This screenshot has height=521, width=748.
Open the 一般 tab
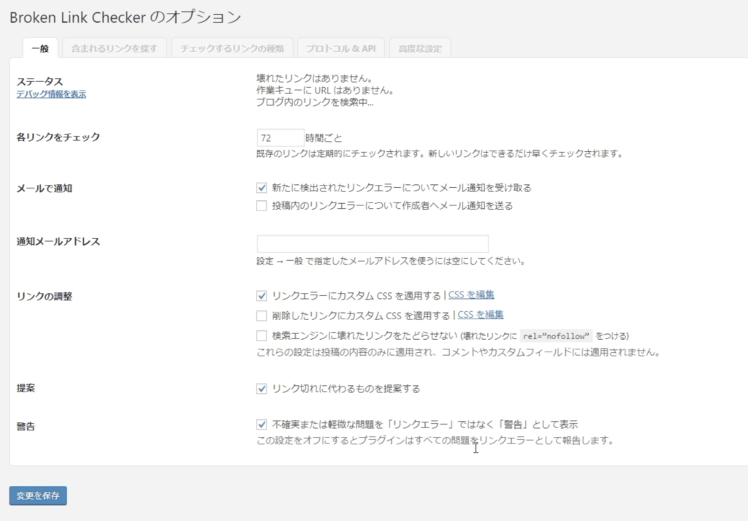(40, 48)
